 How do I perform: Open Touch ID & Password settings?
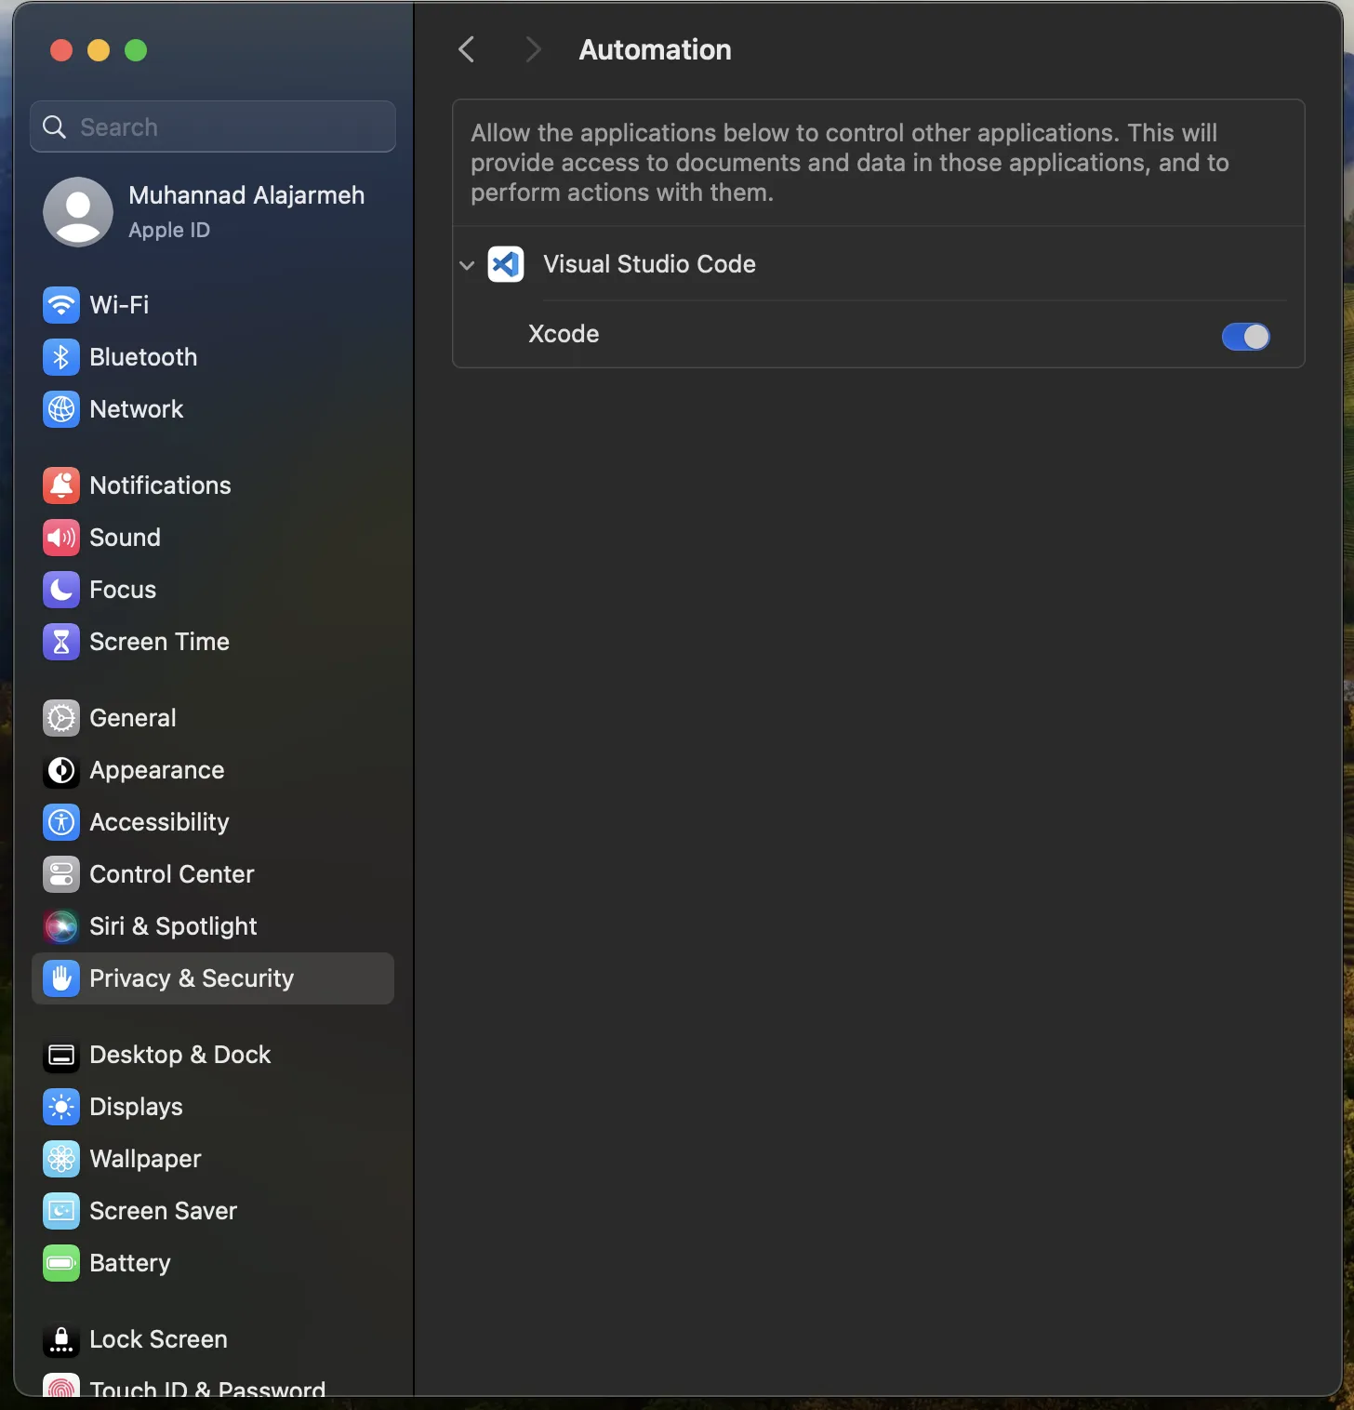point(213,1386)
